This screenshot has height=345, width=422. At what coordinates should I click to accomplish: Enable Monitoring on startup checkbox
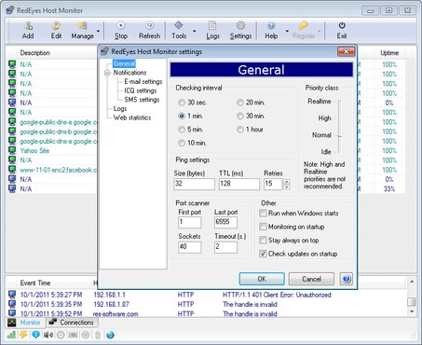(263, 227)
